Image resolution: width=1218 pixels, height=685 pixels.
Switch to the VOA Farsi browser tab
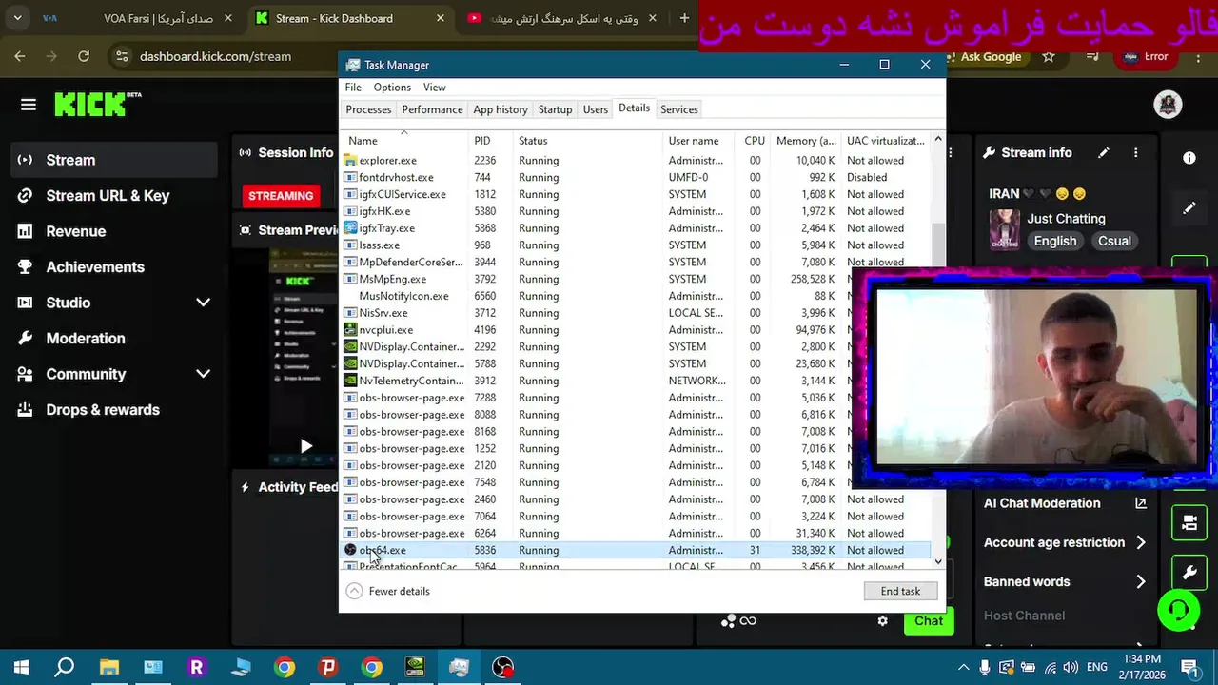click(x=157, y=18)
